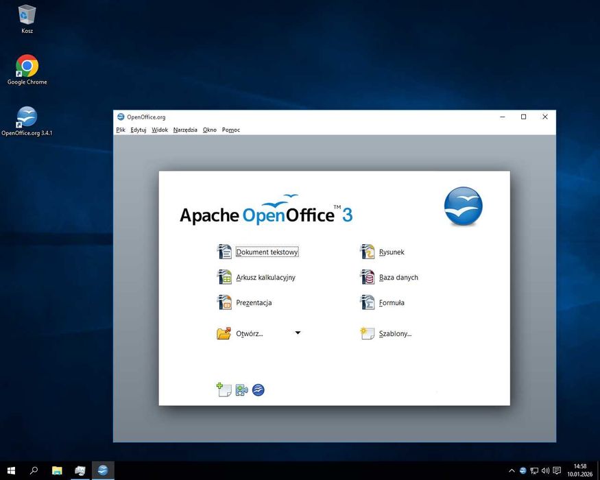Click the Impress presentation icon
The width and height of the screenshot is (600, 480).
pos(224,302)
